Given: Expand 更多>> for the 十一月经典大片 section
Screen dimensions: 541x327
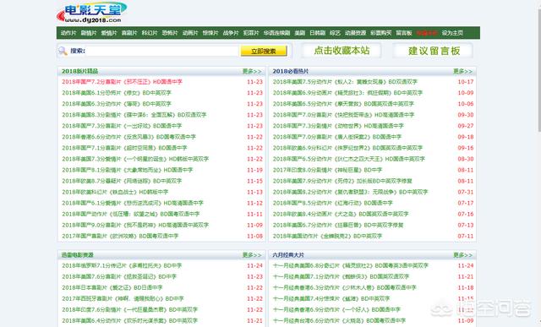Looking at the screenshot, I should [x=462, y=255].
